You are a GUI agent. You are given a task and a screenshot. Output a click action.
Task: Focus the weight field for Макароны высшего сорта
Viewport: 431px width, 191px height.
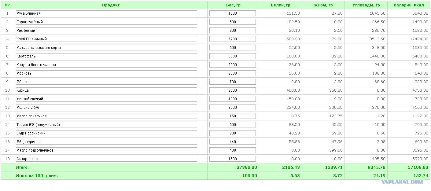pyautogui.click(x=233, y=48)
